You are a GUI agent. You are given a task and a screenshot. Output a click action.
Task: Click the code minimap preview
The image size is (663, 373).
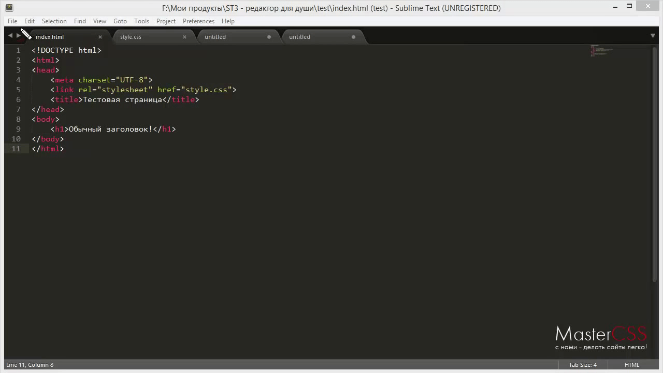(x=601, y=50)
